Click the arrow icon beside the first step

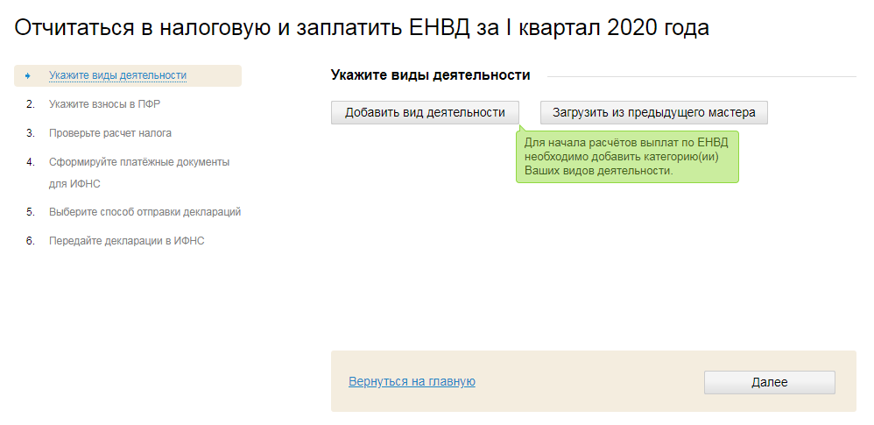pos(29,75)
